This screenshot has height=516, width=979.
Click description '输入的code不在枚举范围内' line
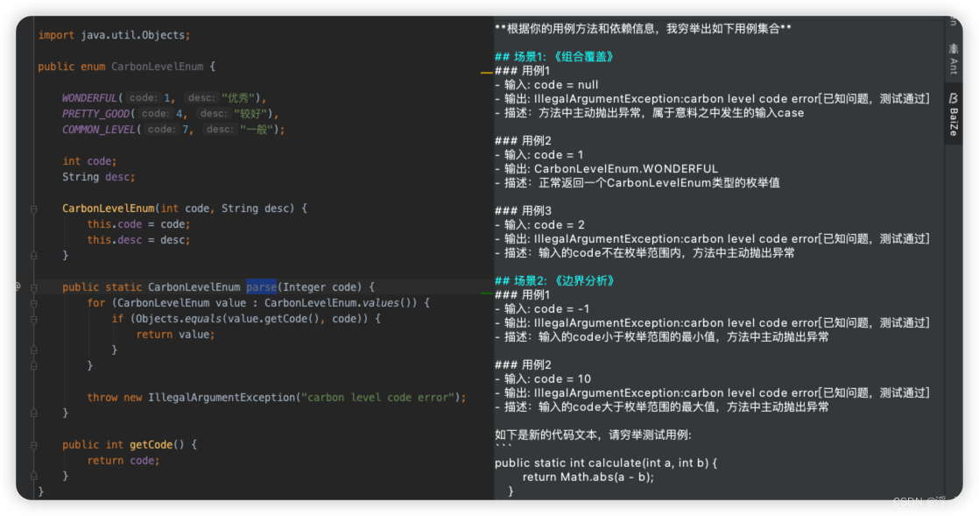[644, 253]
